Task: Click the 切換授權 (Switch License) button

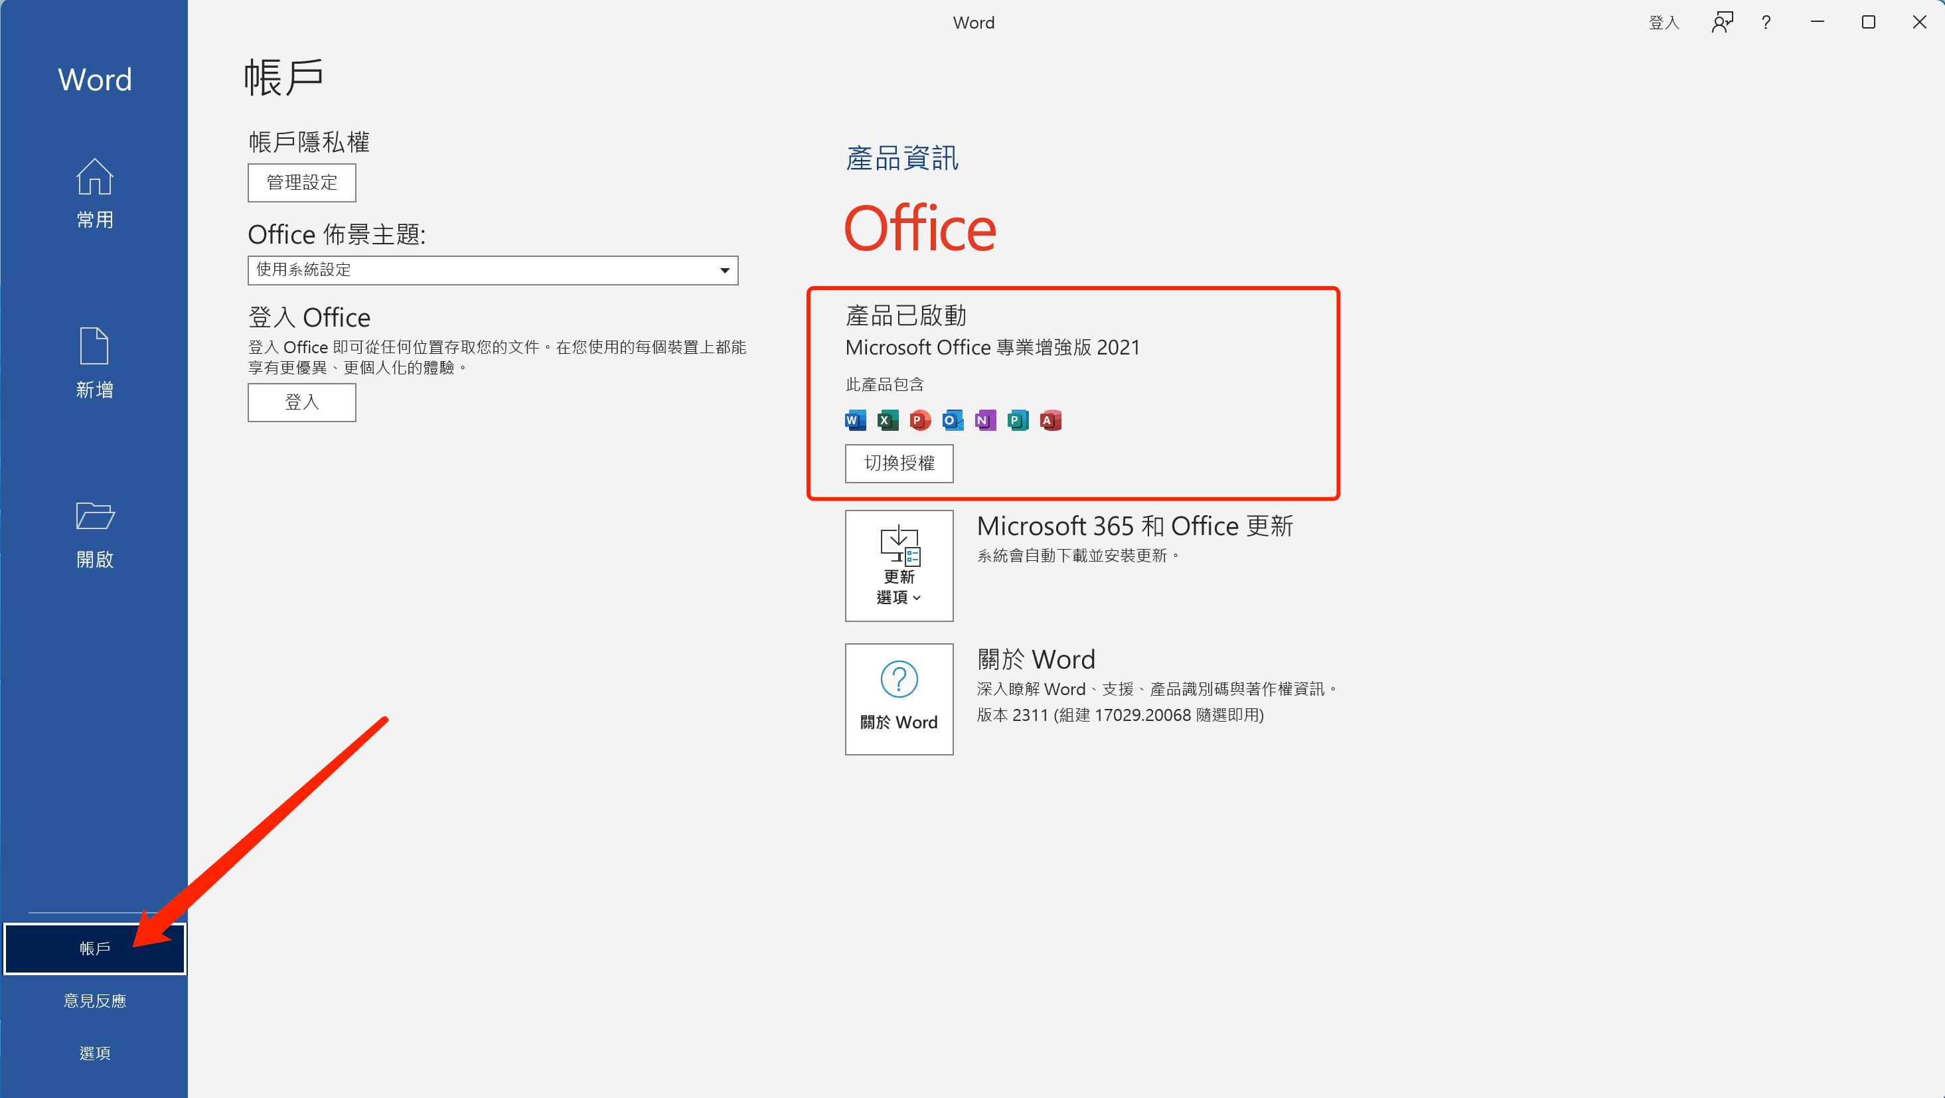Action: click(899, 463)
